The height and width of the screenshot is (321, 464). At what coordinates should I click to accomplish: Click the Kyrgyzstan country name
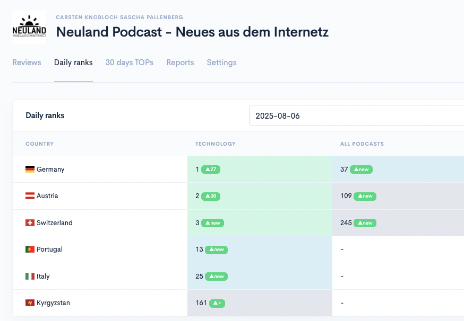tap(53, 302)
